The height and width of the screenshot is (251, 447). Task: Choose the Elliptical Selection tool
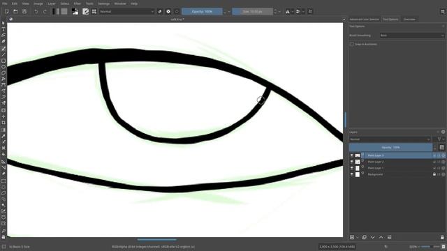[3, 188]
